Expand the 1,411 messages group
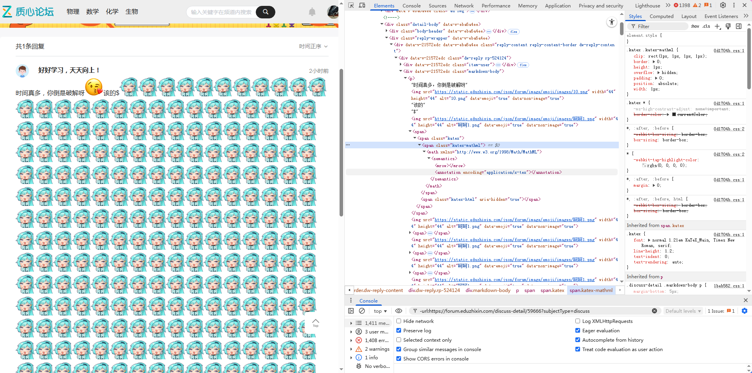752x373 pixels. 351,323
